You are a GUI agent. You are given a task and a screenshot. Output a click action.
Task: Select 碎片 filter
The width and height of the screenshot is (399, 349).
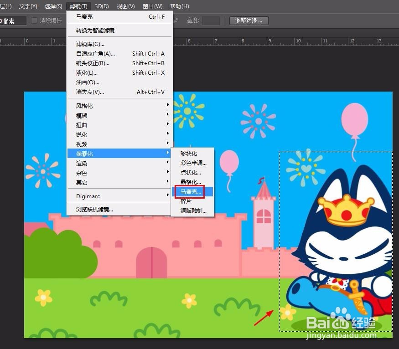tap(192, 201)
